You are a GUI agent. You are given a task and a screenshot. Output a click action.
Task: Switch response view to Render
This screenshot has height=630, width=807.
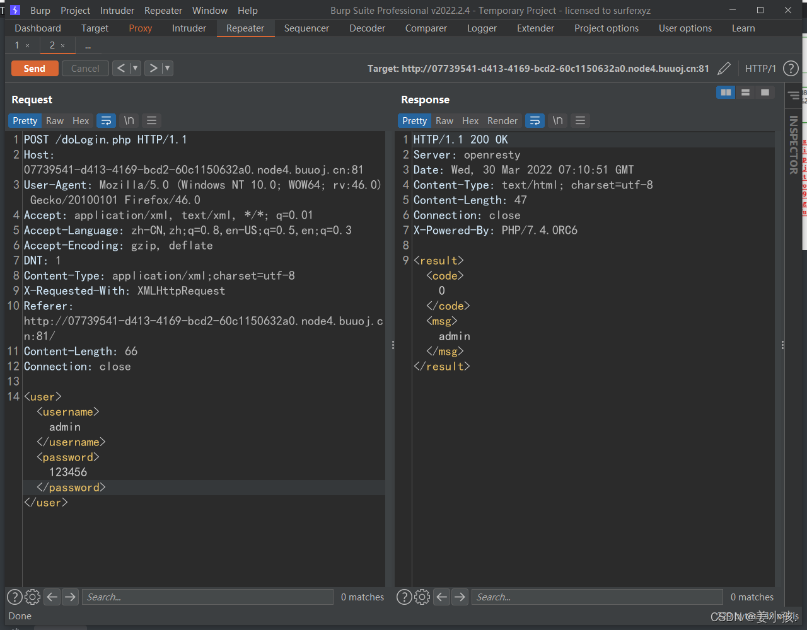click(502, 121)
